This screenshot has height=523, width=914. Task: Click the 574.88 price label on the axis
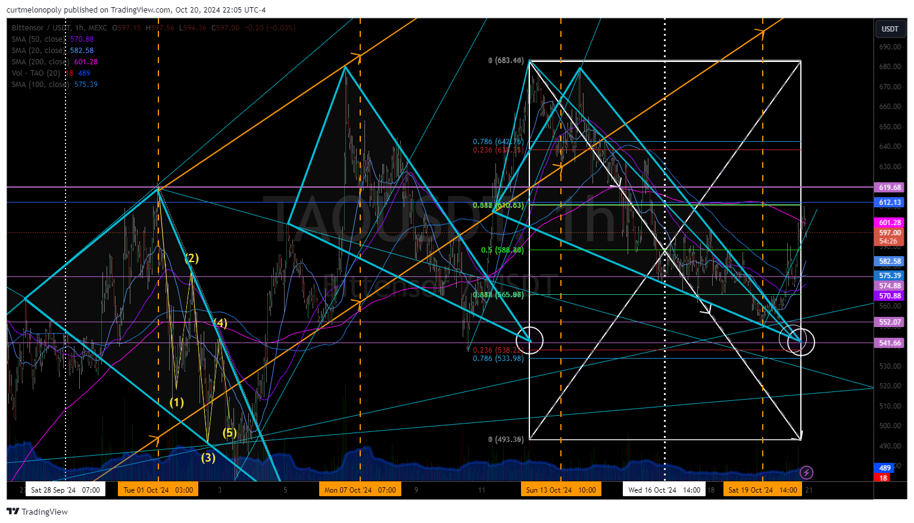[890, 286]
